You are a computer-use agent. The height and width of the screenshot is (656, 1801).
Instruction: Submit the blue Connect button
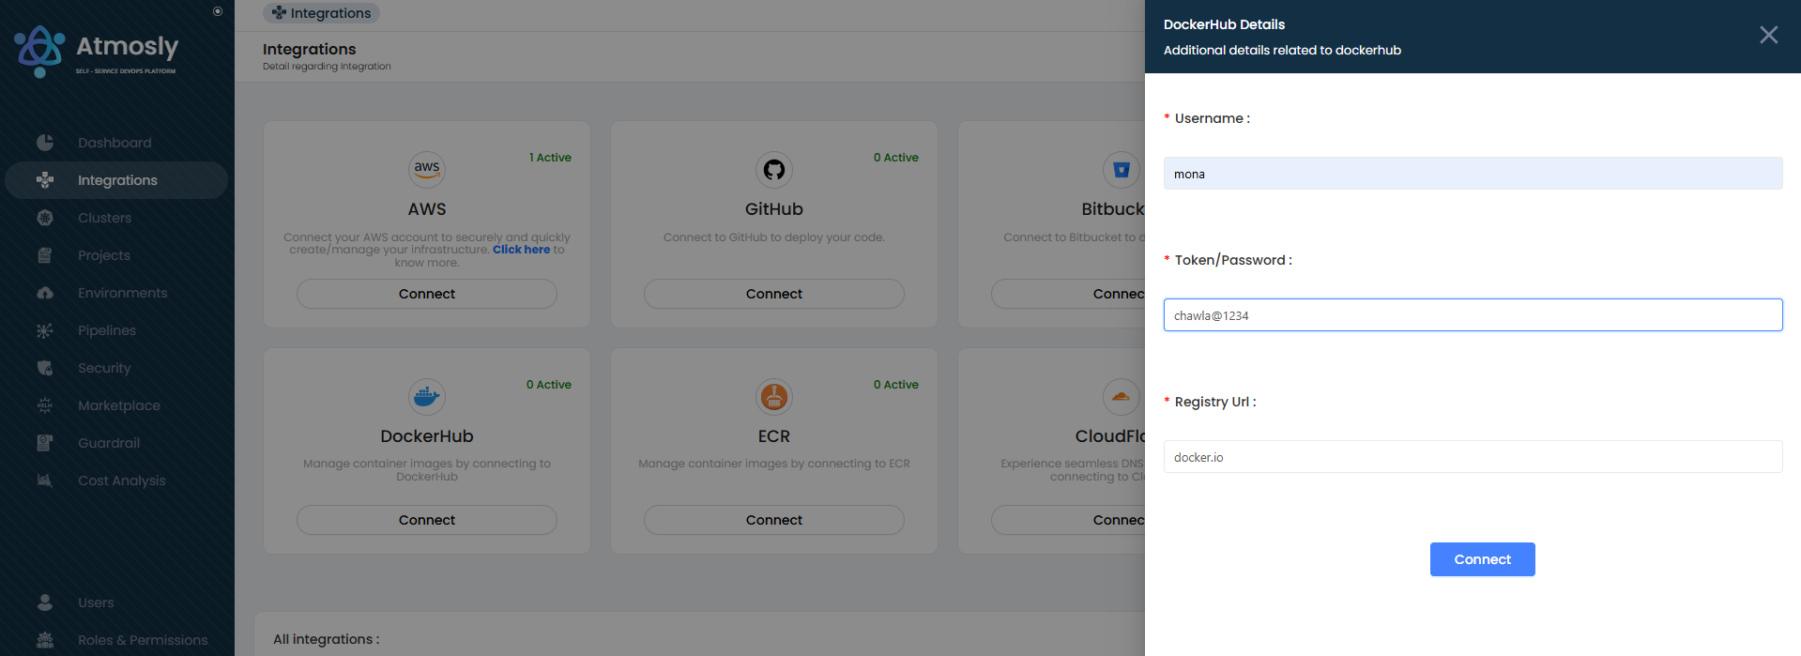1483,559
